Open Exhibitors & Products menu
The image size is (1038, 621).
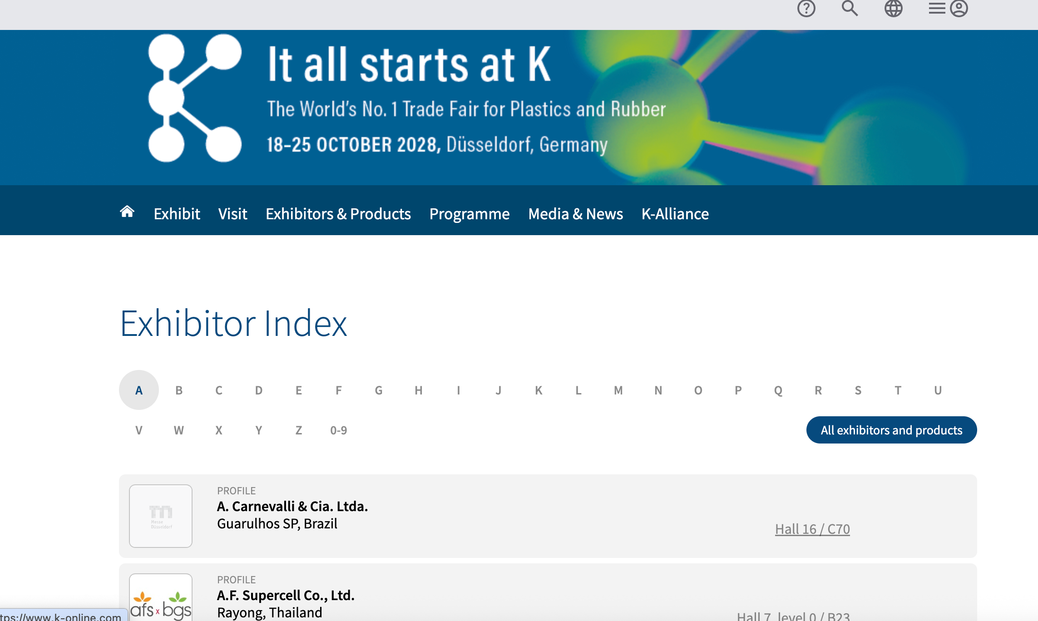(338, 214)
